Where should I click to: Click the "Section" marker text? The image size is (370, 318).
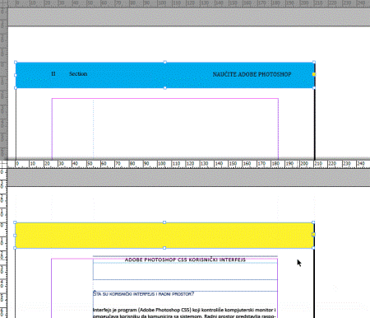[x=78, y=73]
